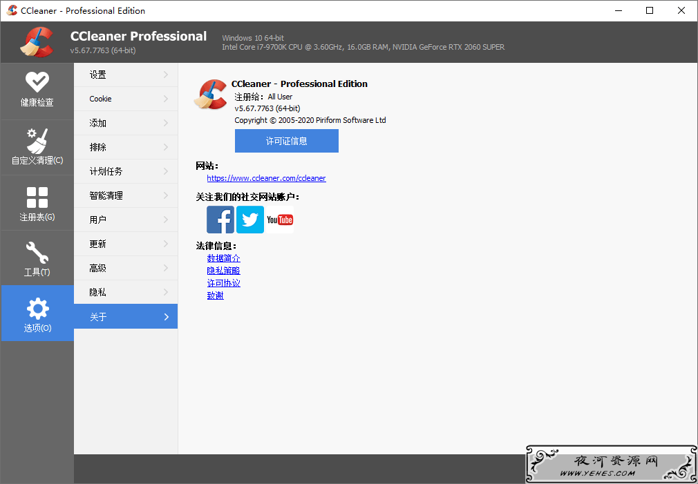Click the CCleaner logo in header
This screenshot has width=698, height=484.
[37, 42]
